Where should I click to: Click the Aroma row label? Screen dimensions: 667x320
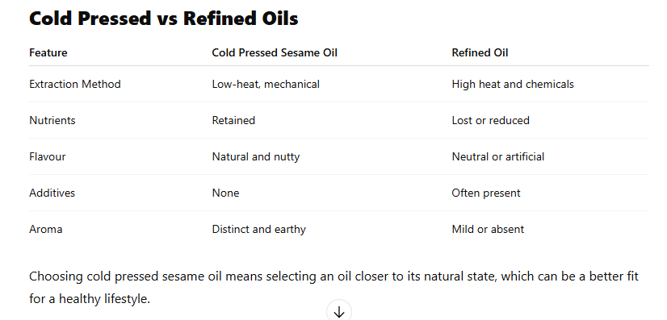coord(45,229)
